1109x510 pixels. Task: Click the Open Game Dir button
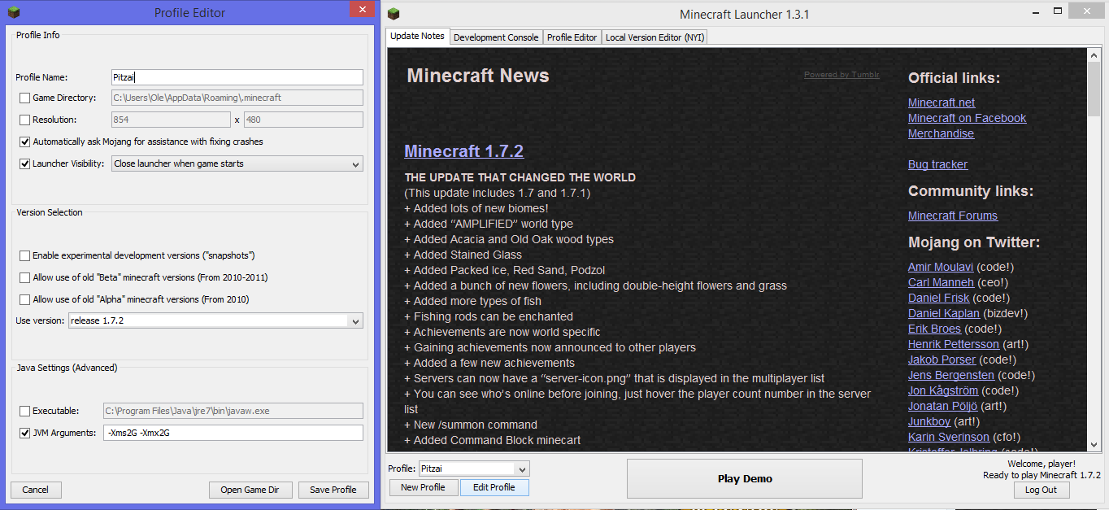click(250, 490)
